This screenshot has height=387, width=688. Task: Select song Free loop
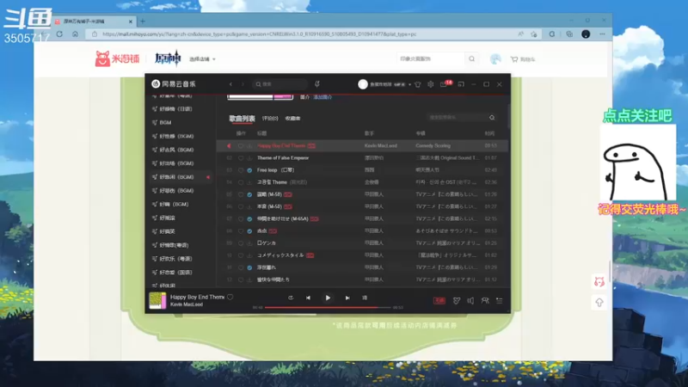(275, 170)
